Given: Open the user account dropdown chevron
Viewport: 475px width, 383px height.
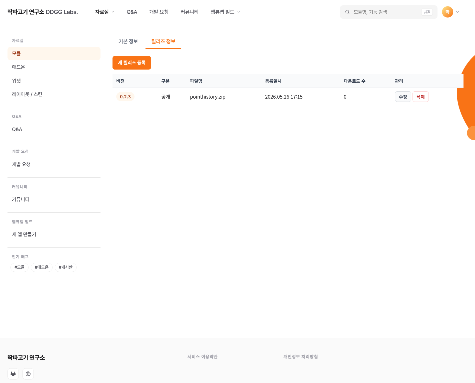Looking at the screenshot, I should [x=458, y=12].
